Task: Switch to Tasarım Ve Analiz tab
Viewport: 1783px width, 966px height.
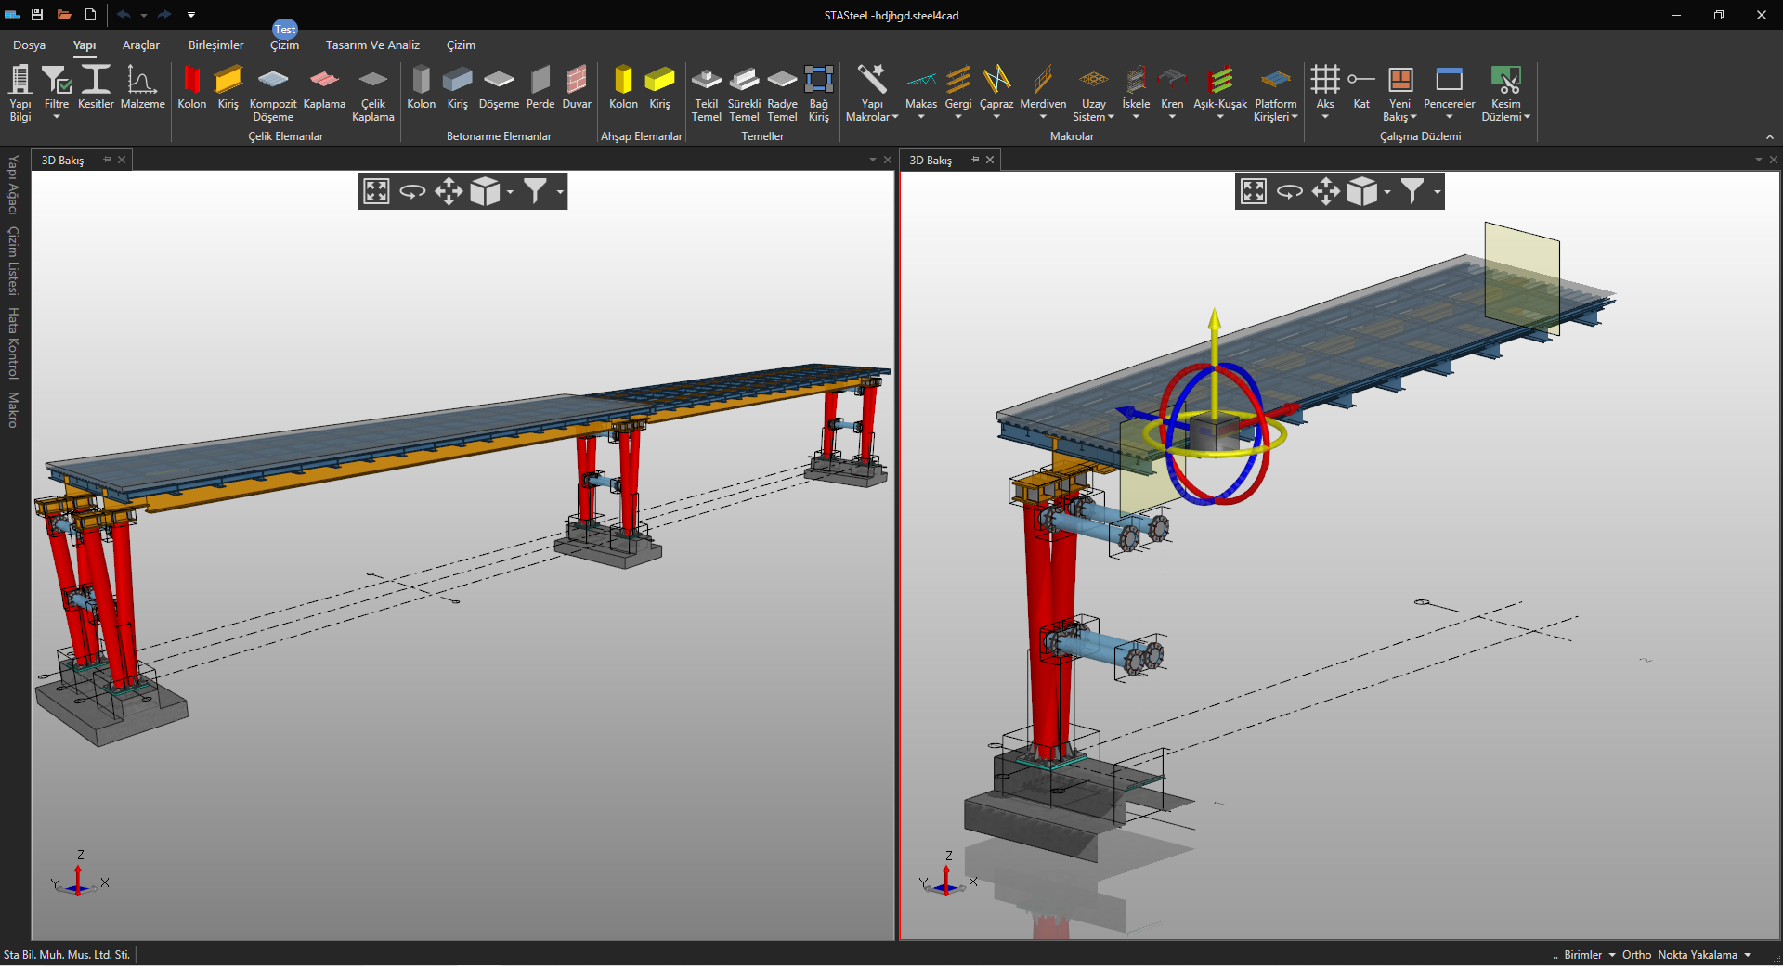Action: pyautogui.click(x=372, y=45)
